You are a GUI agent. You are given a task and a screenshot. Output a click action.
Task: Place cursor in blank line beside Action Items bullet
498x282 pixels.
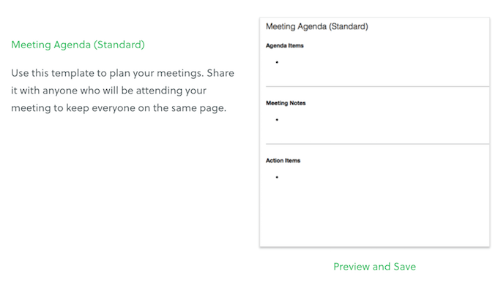[x=381, y=177]
